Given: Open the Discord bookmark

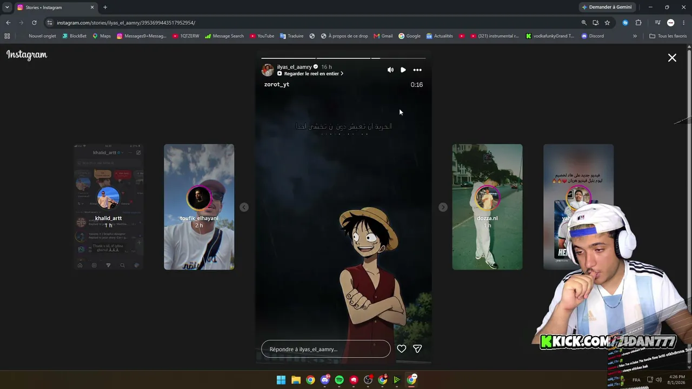Looking at the screenshot, I should [593, 36].
